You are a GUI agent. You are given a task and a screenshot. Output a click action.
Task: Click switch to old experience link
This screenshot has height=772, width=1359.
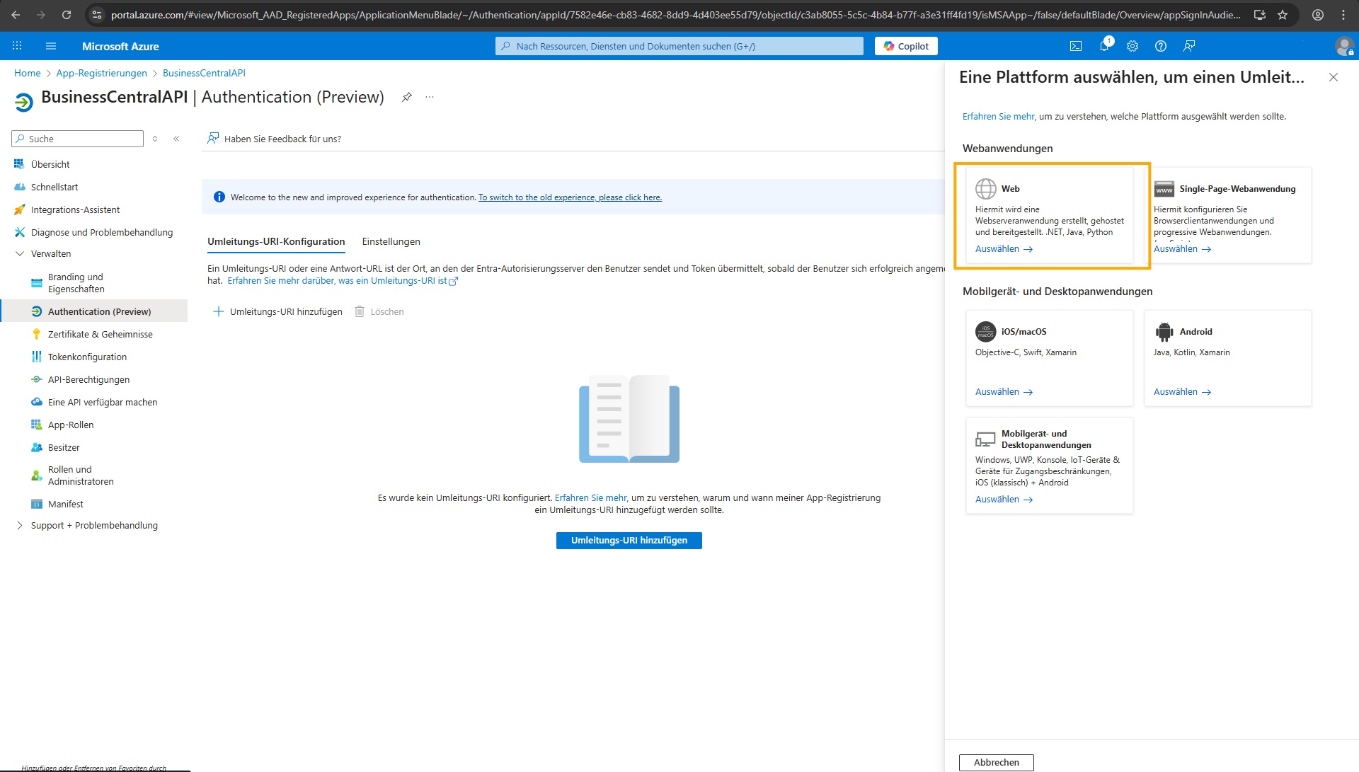pyautogui.click(x=570, y=197)
